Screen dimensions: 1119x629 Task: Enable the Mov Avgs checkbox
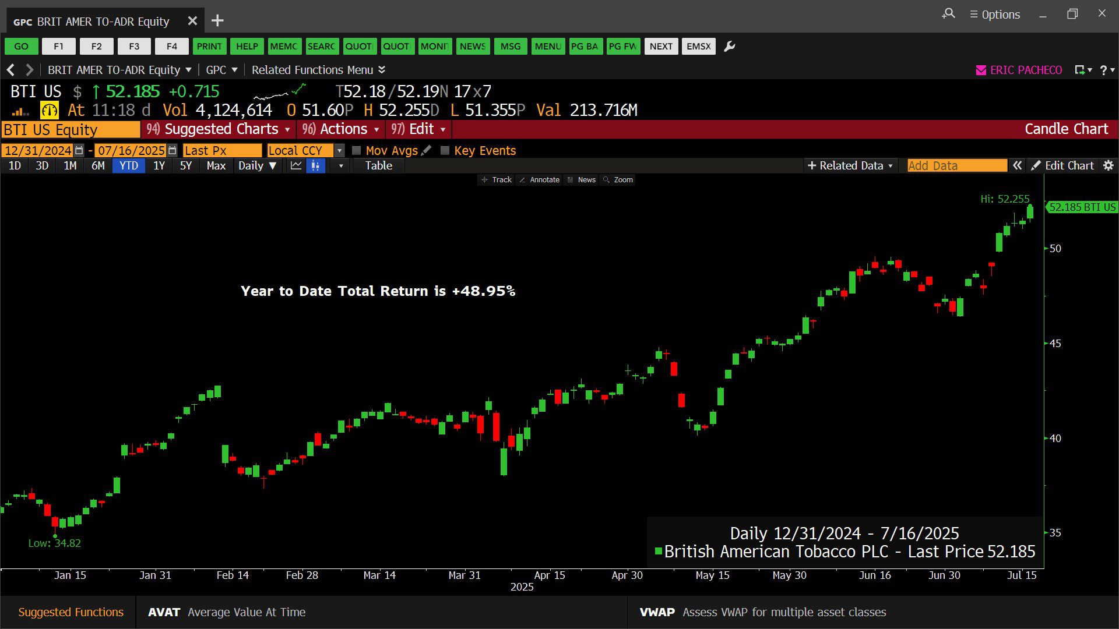point(357,151)
